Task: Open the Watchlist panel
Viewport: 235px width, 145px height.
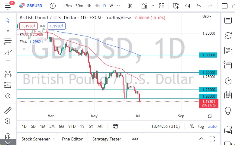Action: pos(228,20)
